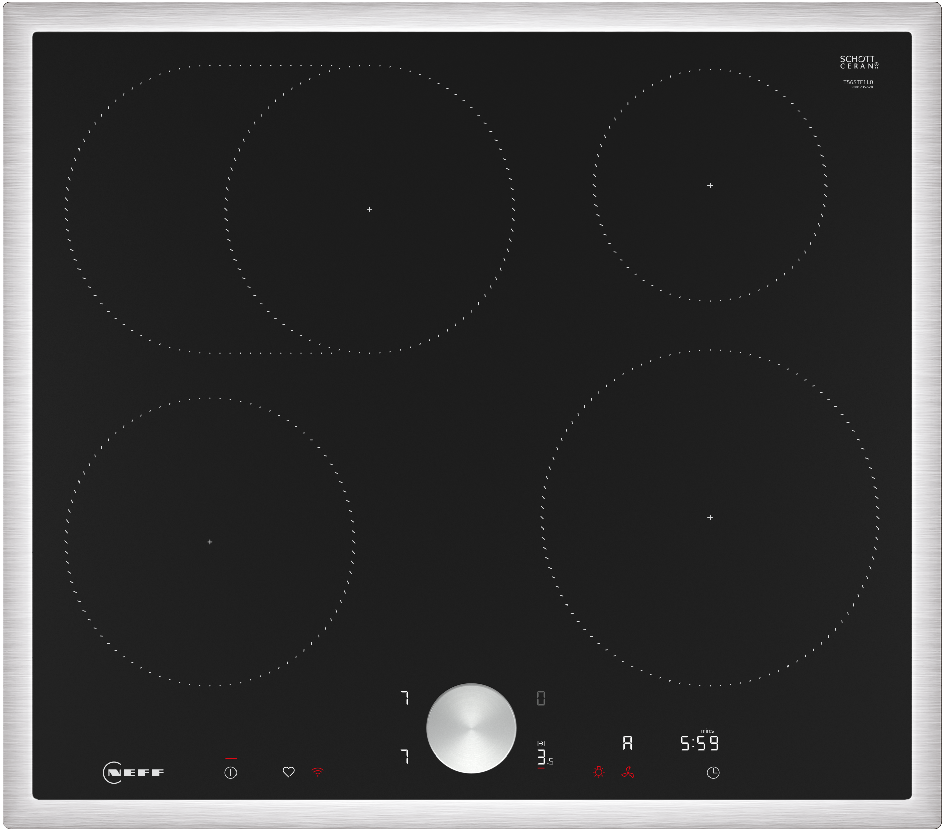Tap the SCHOTT CERAN logo

pos(858,62)
